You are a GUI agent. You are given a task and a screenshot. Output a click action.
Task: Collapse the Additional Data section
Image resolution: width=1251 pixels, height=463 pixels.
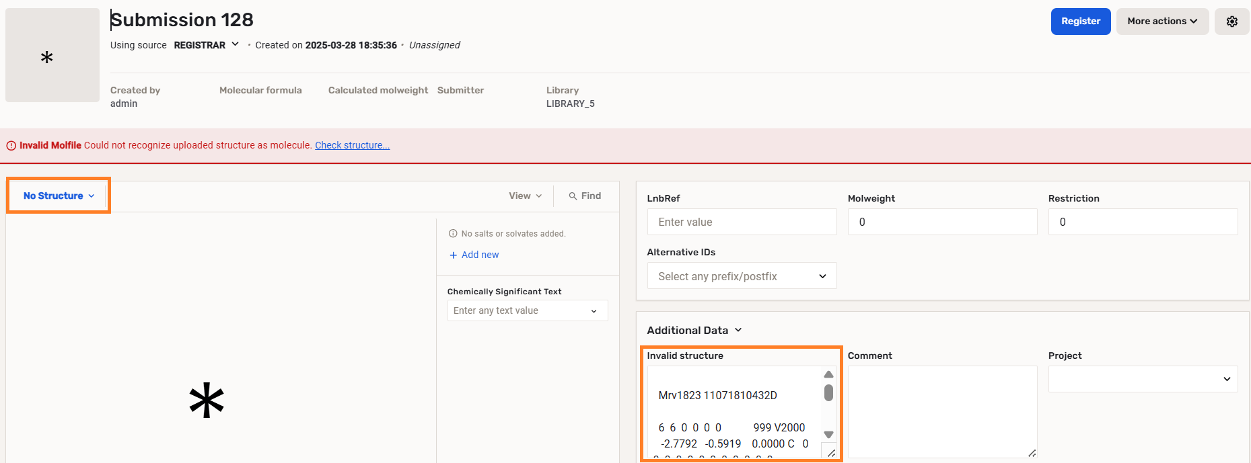click(x=738, y=330)
